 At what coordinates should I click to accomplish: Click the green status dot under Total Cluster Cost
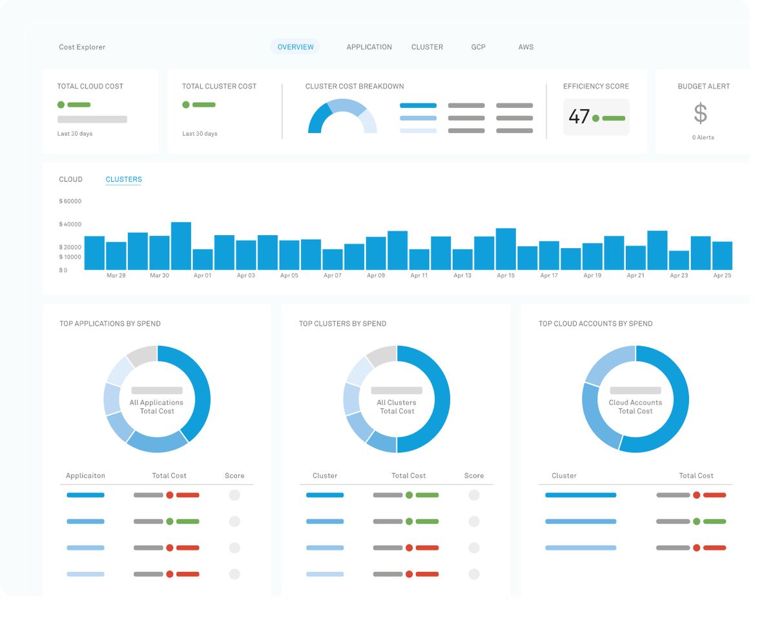pyautogui.click(x=186, y=105)
